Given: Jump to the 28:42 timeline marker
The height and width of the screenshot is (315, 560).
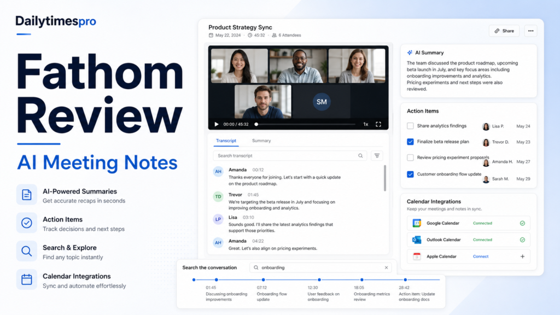Looking at the screenshot, I should pyautogui.click(x=405, y=279).
